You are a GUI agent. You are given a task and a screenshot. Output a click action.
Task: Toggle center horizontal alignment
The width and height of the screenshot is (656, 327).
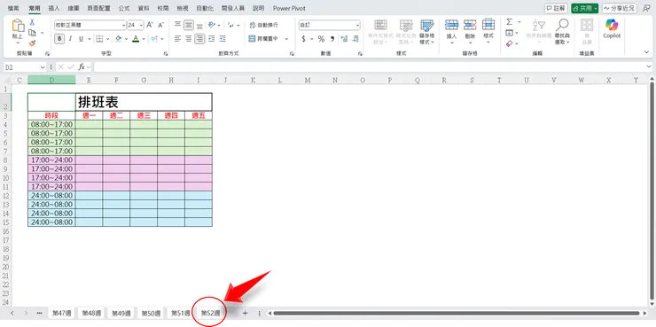189,39
